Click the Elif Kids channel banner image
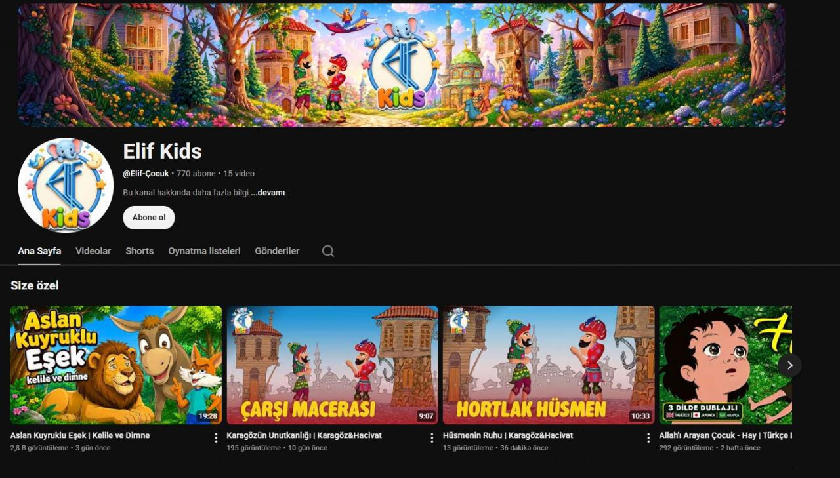Image resolution: width=840 pixels, height=478 pixels. 401,65
